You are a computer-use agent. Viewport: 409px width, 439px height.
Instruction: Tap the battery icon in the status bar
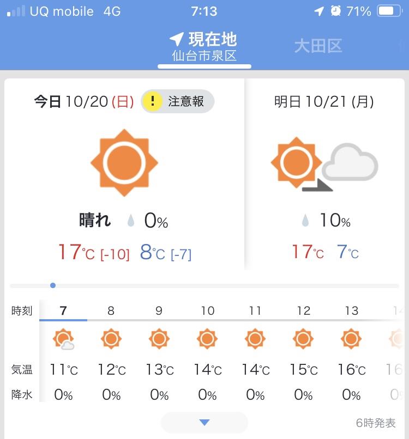point(390,11)
